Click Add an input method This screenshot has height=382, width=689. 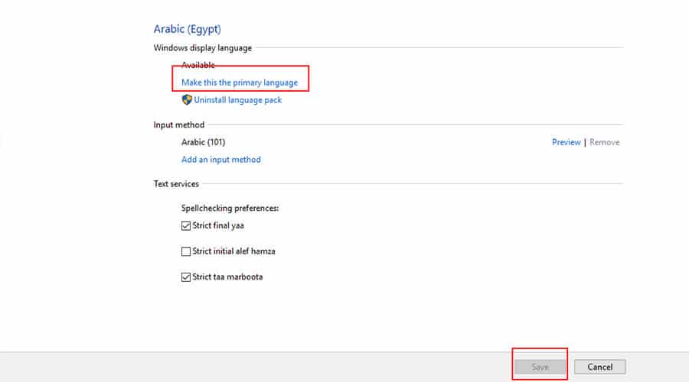click(x=220, y=160)
